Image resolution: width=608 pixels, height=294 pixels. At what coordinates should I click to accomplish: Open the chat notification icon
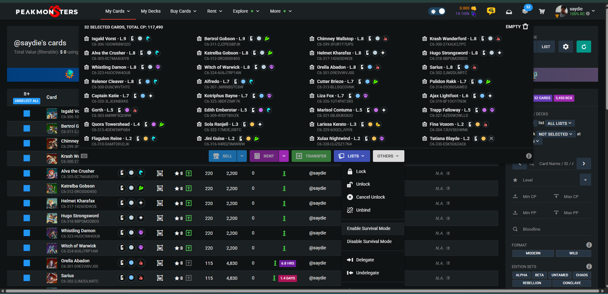491,11
